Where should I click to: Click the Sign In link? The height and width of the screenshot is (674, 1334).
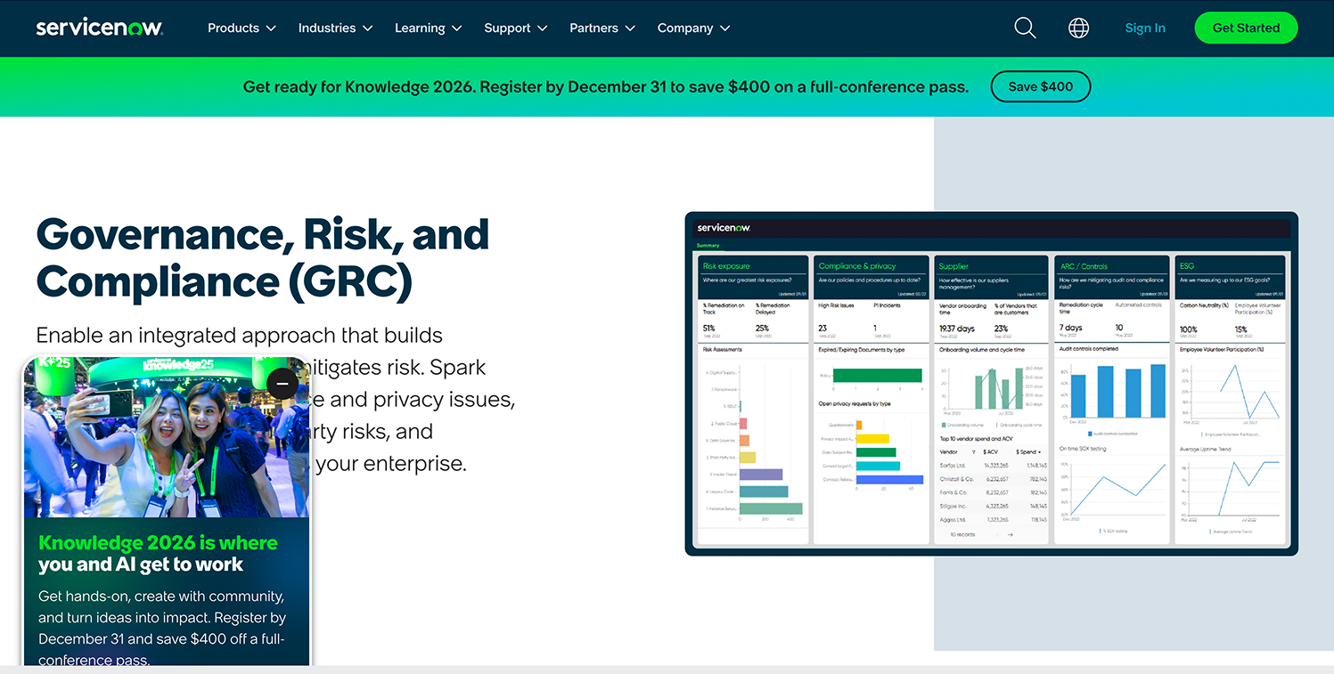(x=1145, y=28)
